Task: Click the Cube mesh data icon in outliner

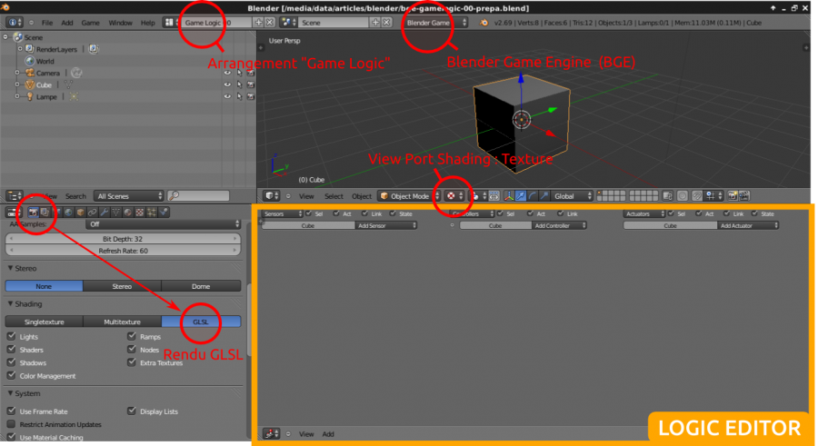Action: click(68, 84)
